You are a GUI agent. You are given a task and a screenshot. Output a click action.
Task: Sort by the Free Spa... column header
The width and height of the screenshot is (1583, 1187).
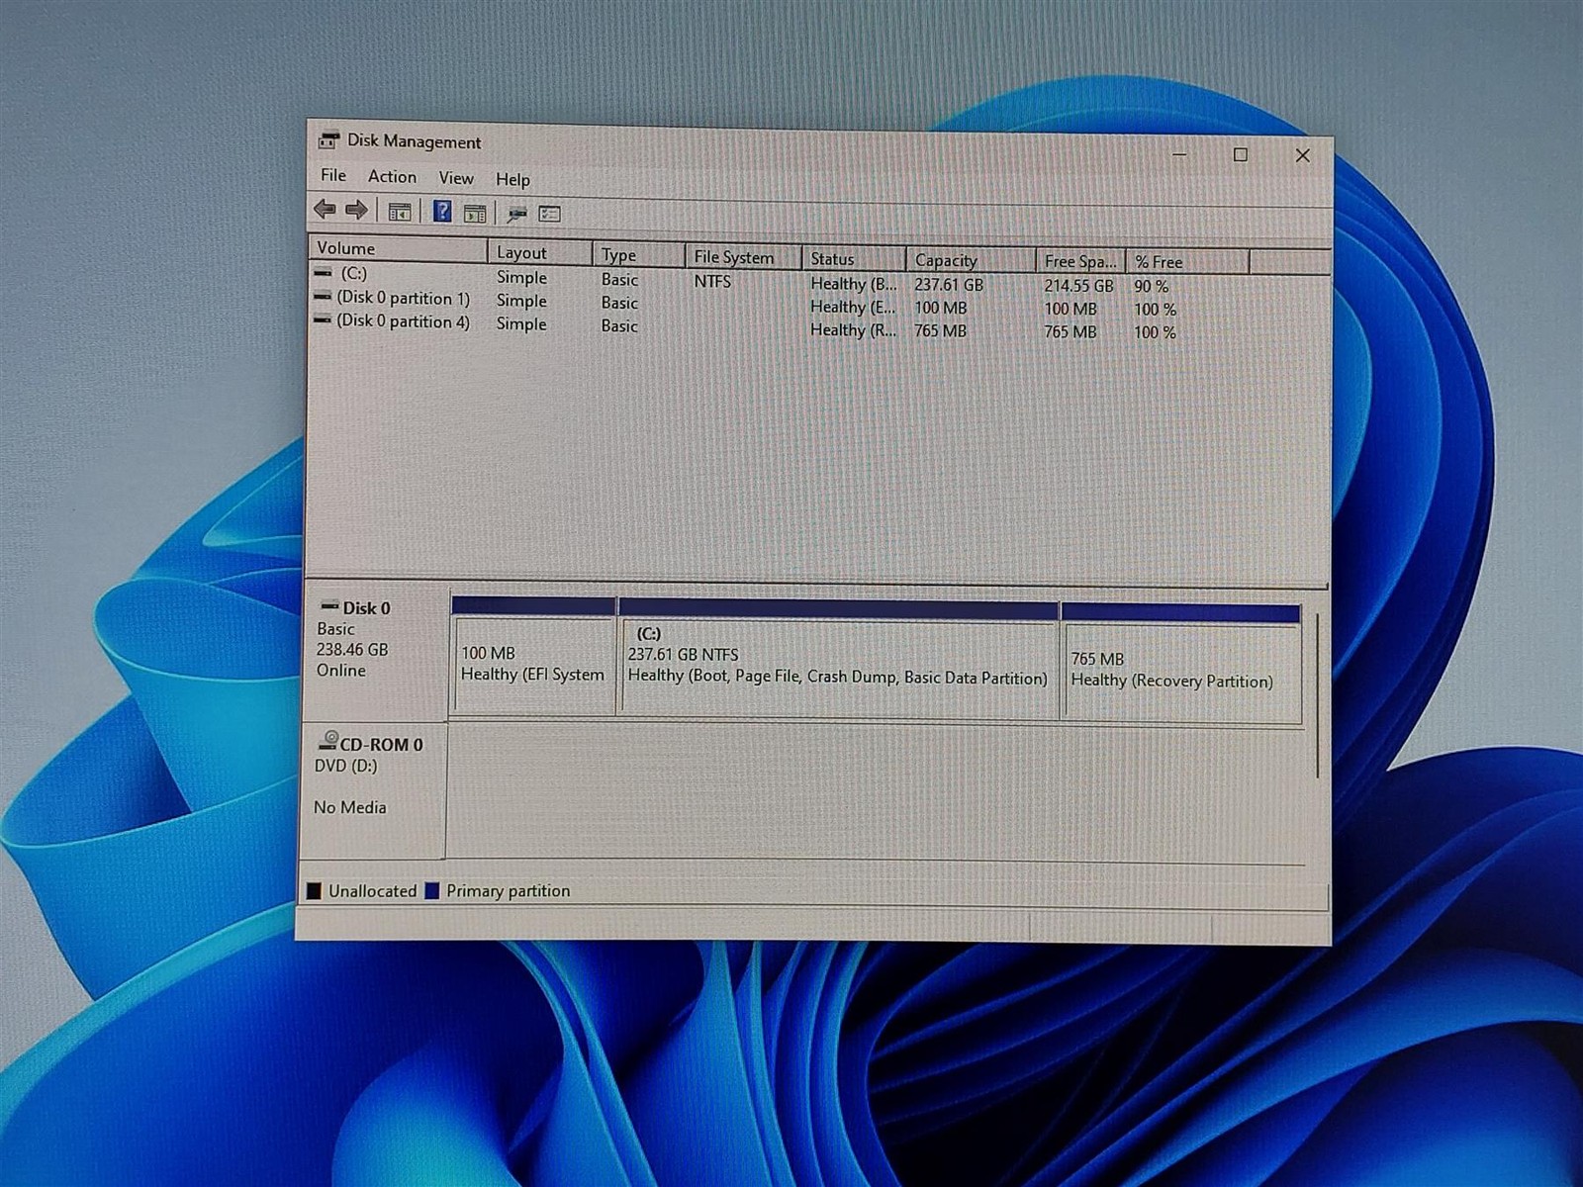1080,261
